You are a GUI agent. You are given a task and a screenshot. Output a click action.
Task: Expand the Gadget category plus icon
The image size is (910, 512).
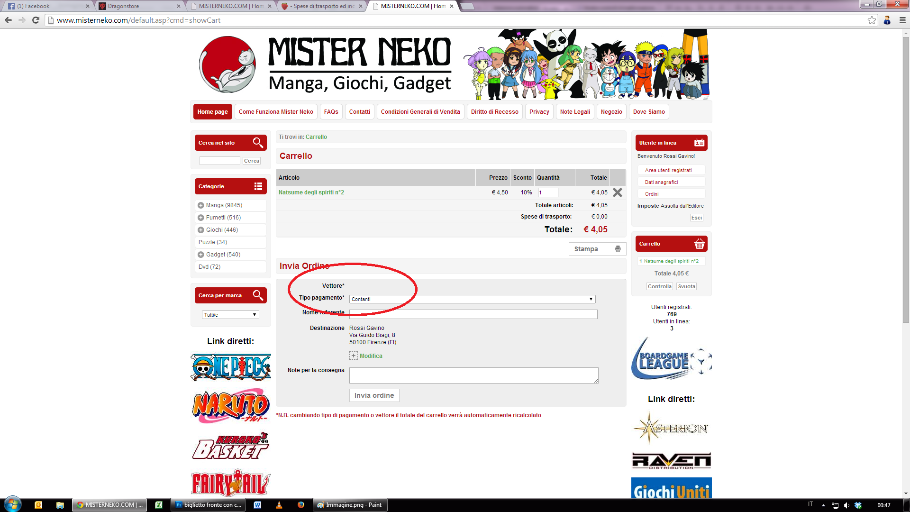click(x=201, y=255)
